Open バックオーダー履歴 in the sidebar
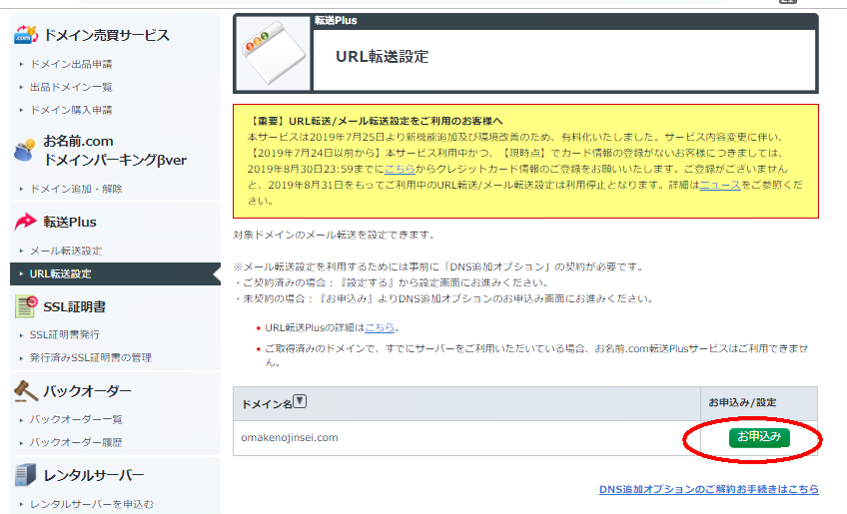 click(76, 443)
